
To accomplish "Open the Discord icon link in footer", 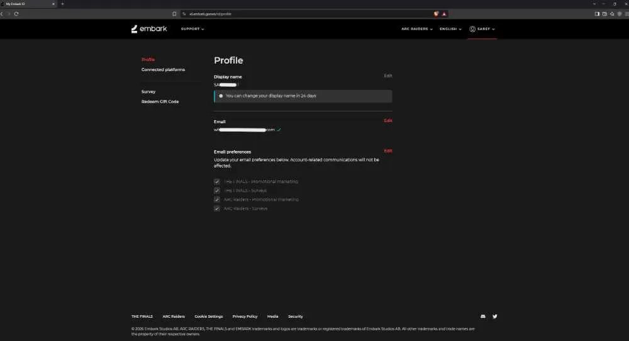I will click(483, 316).
